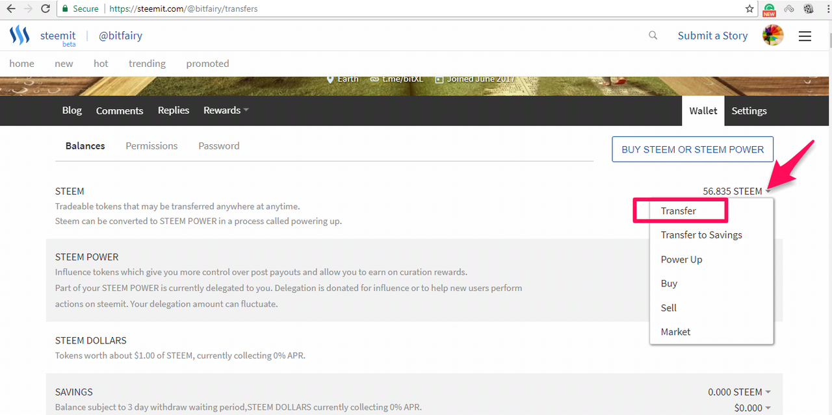The width and height of the screenshot is (832, 415).
Task: Switch to the Replies tab
Action: tap(174, 110)
